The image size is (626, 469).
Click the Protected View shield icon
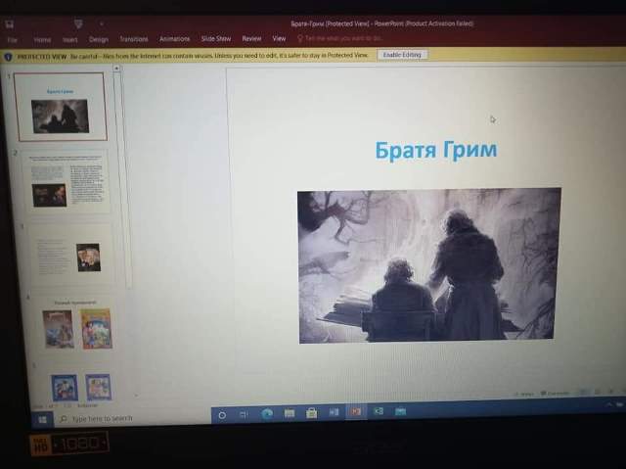8,57
